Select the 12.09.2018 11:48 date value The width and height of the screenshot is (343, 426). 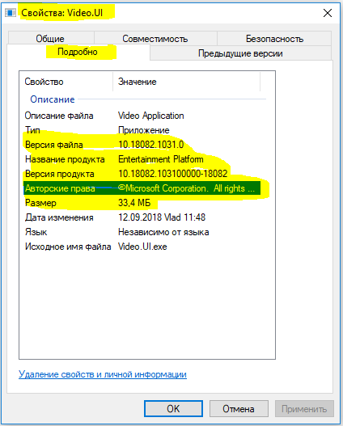coord(162,217)
